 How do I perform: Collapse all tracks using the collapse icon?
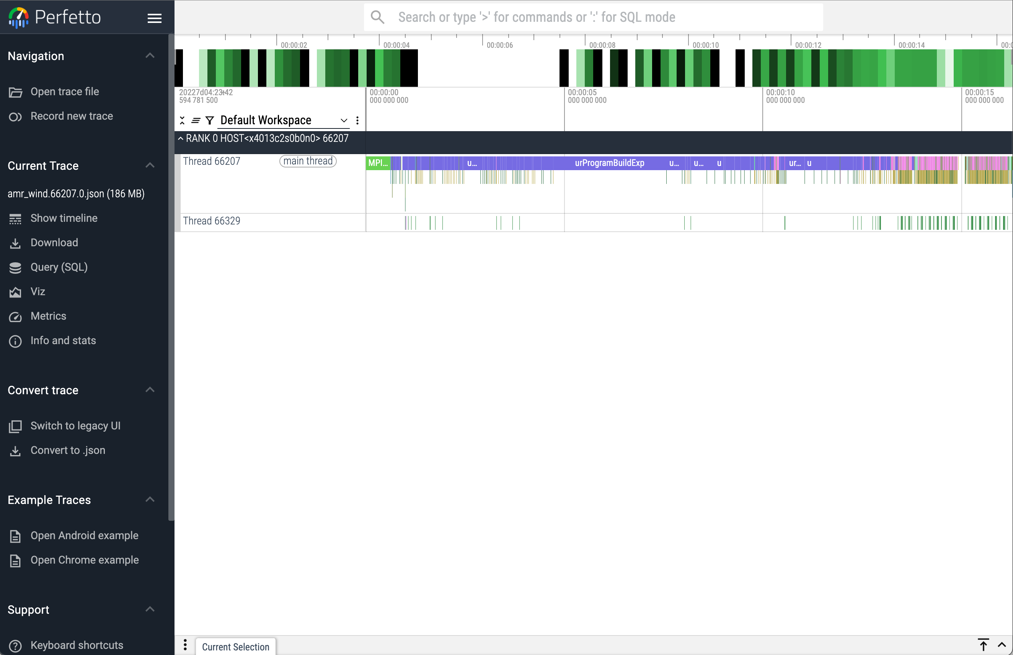pos(182,120)
